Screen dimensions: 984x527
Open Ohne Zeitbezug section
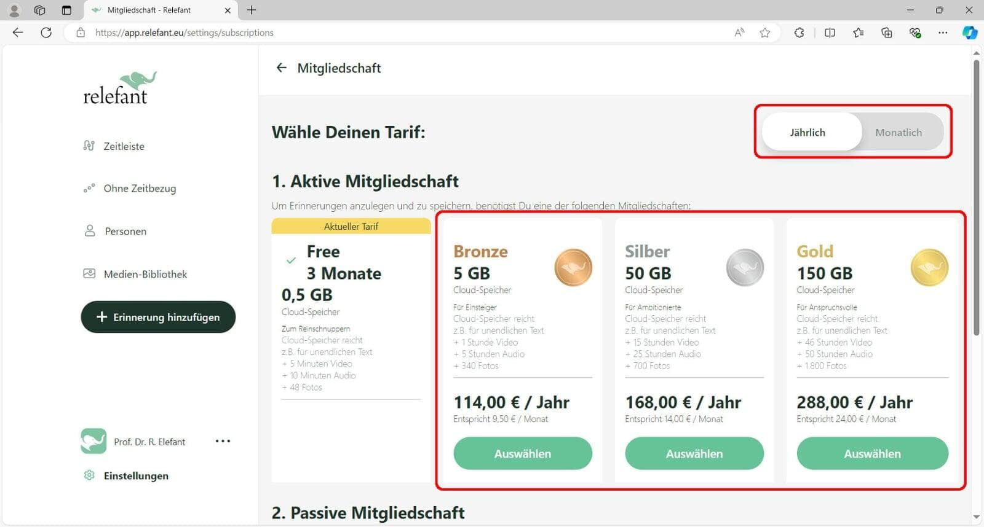[130, 188]
